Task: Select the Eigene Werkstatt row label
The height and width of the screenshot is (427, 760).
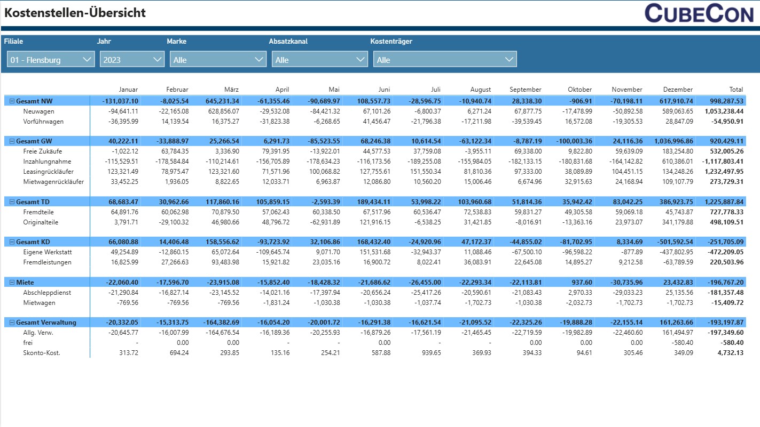Action: 47,252
